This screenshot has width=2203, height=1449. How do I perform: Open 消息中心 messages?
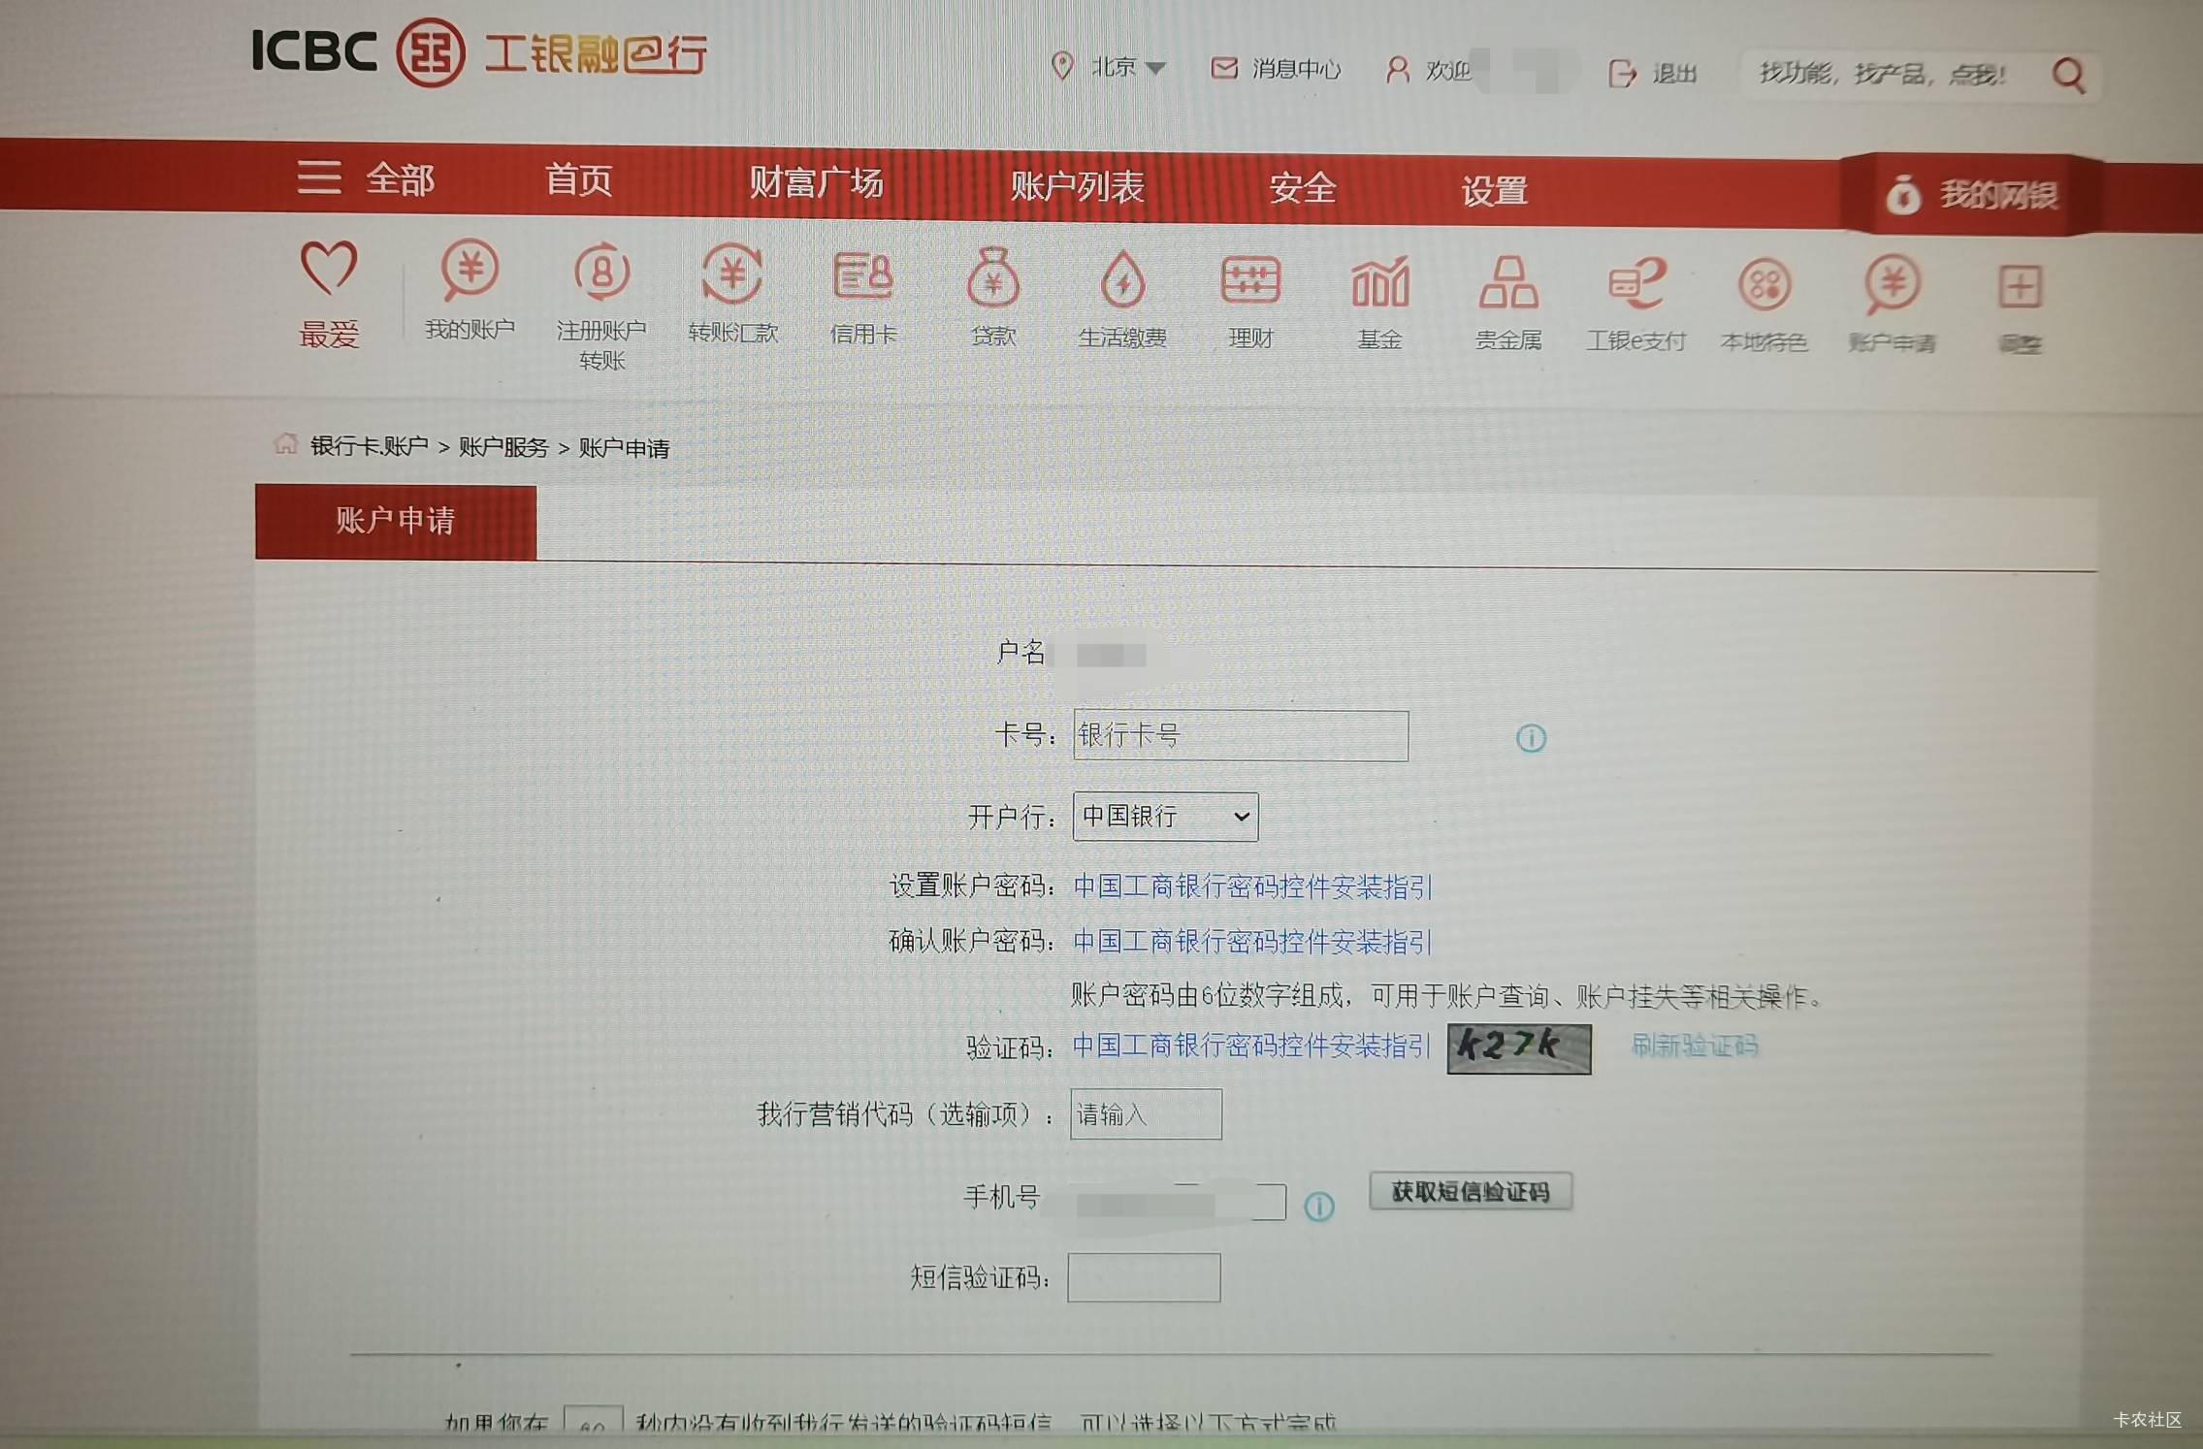pos(1276,68)
